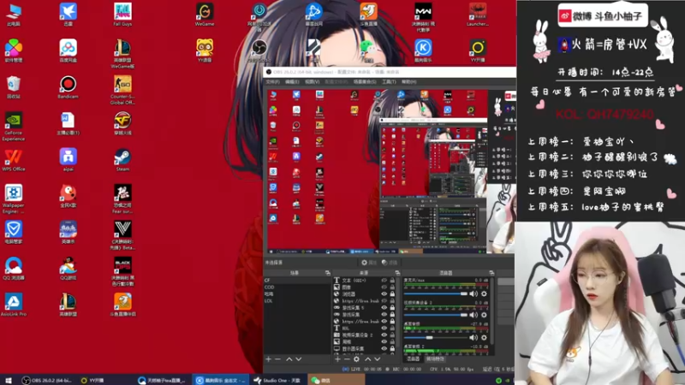Pop out the OBS sources dock

(x=397, y=273)
